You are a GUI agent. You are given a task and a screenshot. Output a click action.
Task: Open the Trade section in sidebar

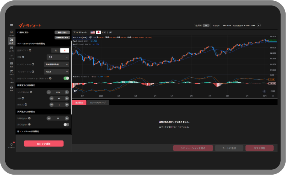[x=12, y=56]
